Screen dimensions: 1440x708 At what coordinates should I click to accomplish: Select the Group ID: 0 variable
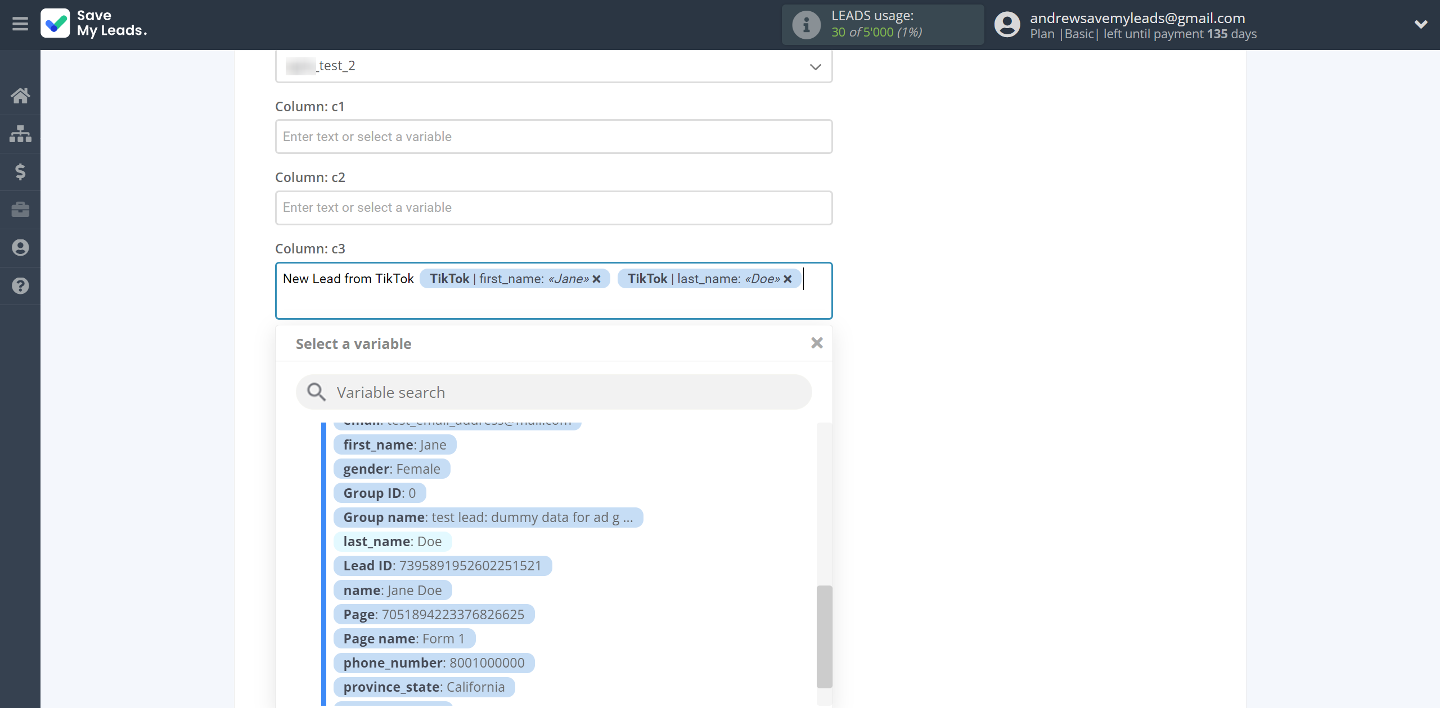(x=380, y=493)
